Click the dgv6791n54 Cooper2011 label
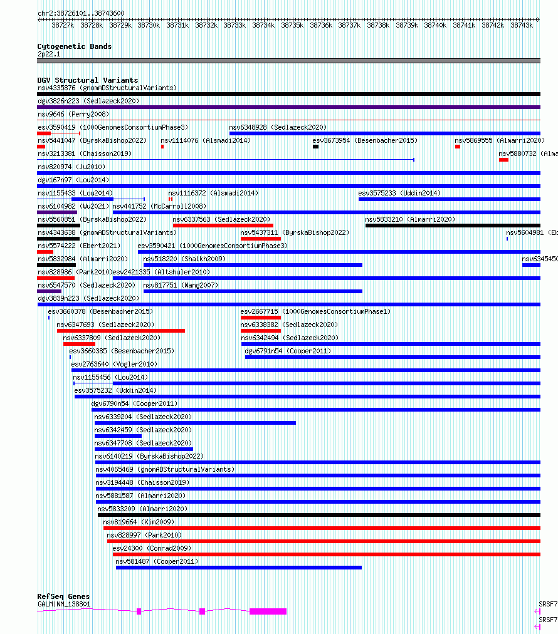Screen dimensions: 558x634 [288, 351]
